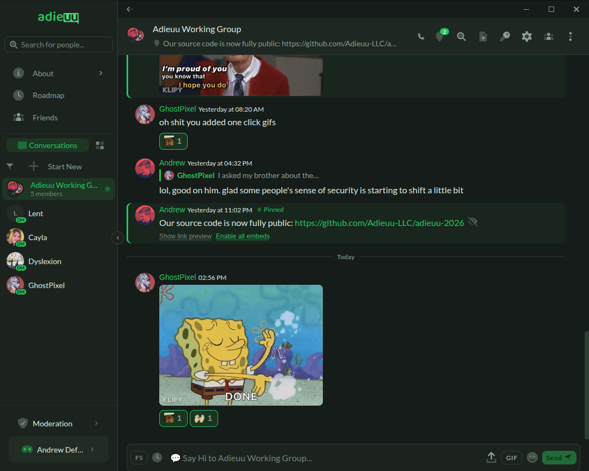Screen dimensions: 589x471
Task: Open the three-dot more options menu
Action: click(x=570, y=36)
